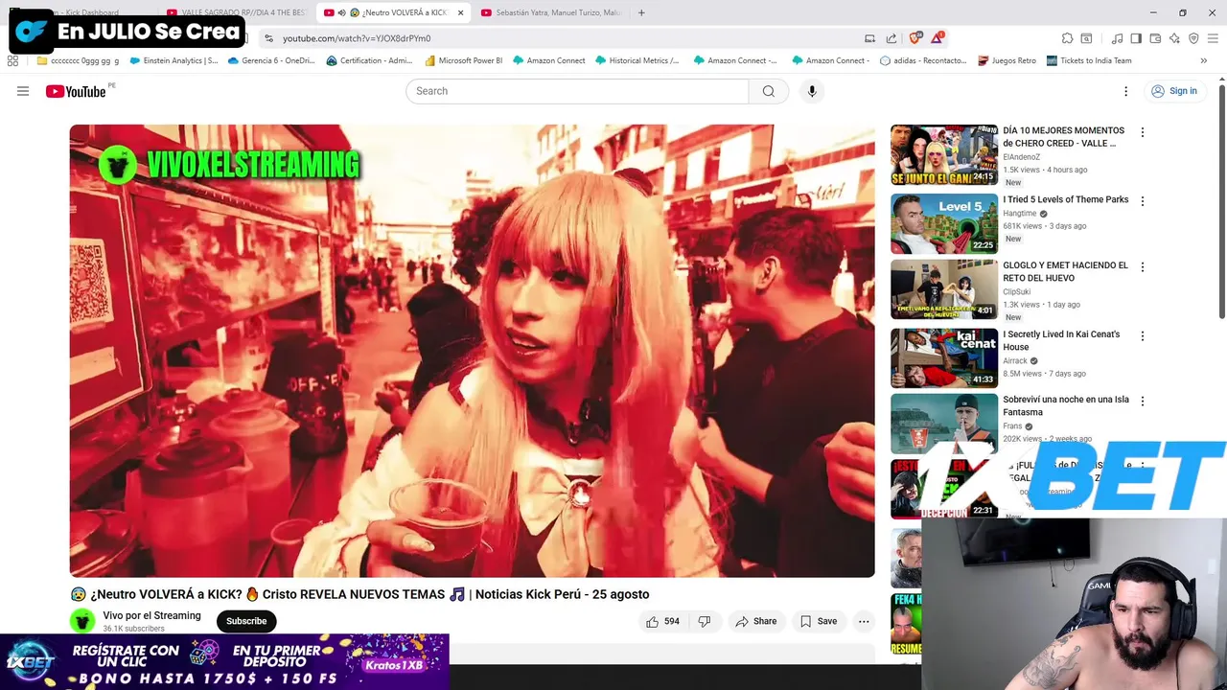This screenshot has width=1227, height=690.
Task: Click title 'I Tried 5 Levels of Theme Parks'
Action: [x=1066, y=199]
